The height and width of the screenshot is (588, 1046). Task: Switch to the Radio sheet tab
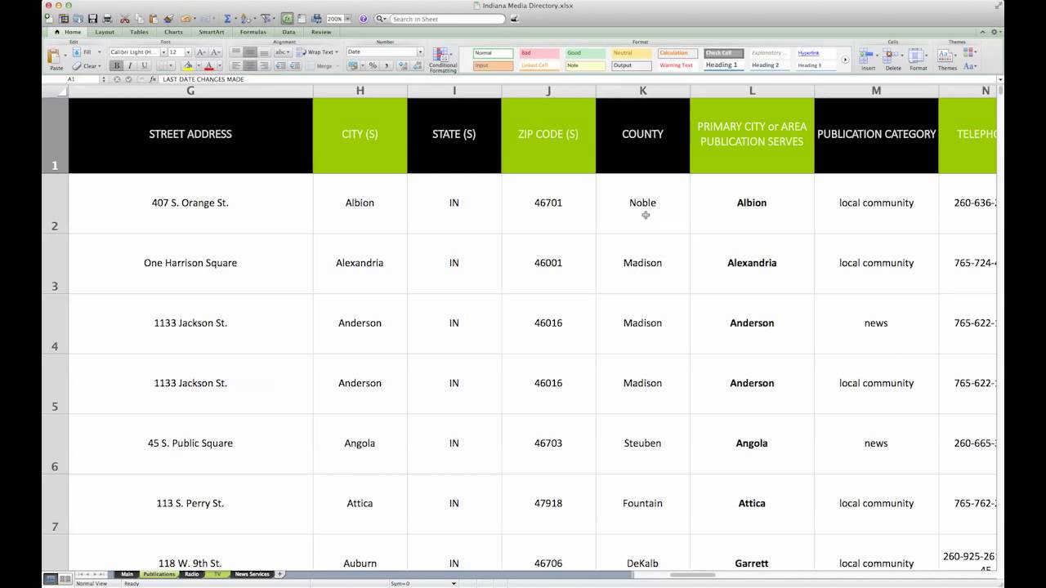(x=191, y=574)
